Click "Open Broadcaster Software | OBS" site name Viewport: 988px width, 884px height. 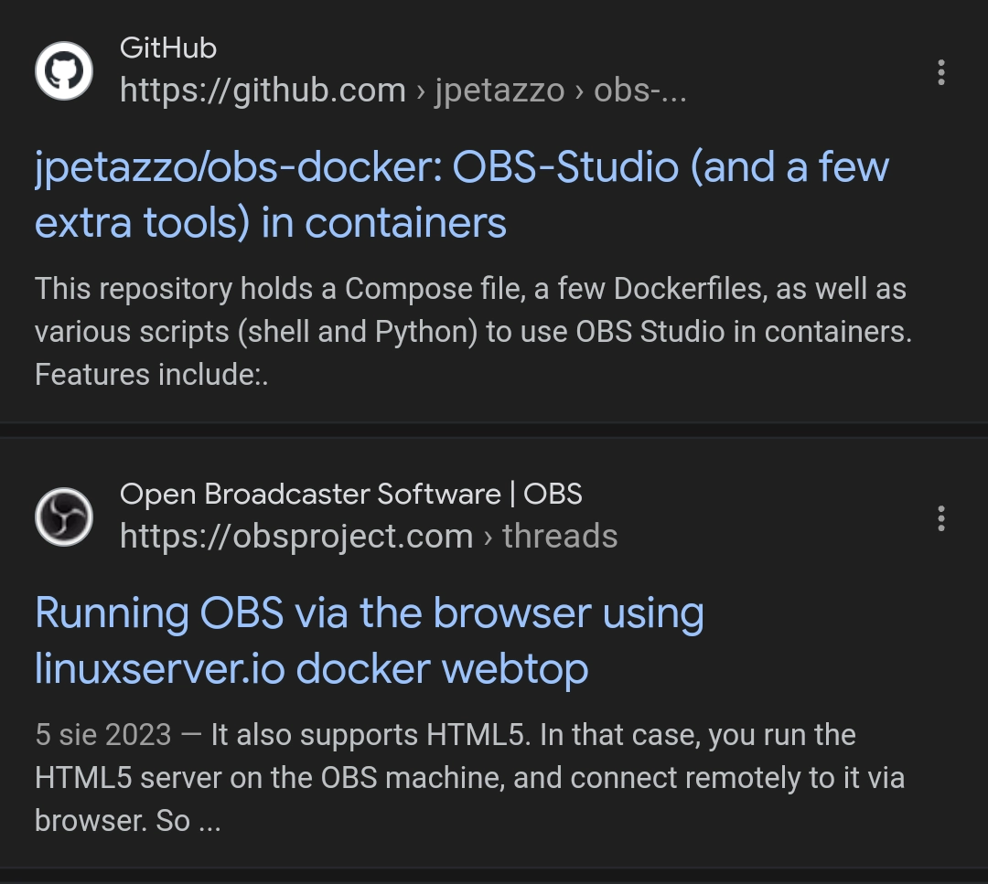click(x=351, y=494)
